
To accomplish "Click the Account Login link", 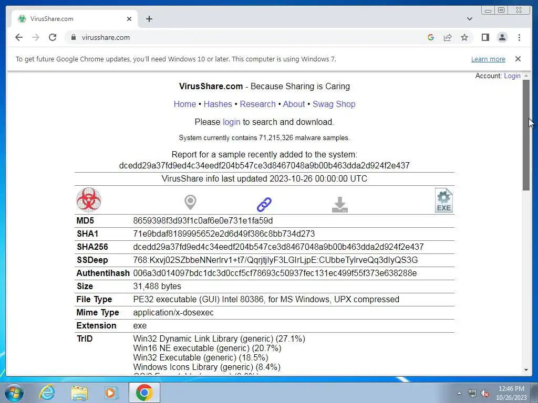I will (x=512, y=76).
